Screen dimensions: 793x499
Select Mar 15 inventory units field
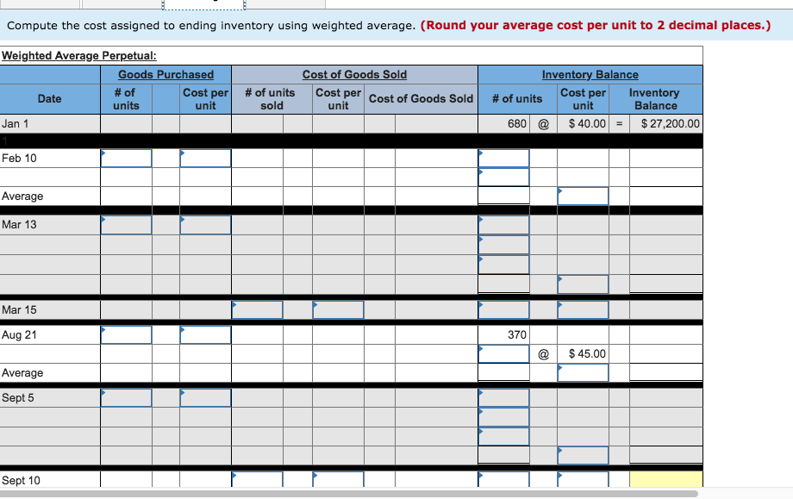[503, 310]
